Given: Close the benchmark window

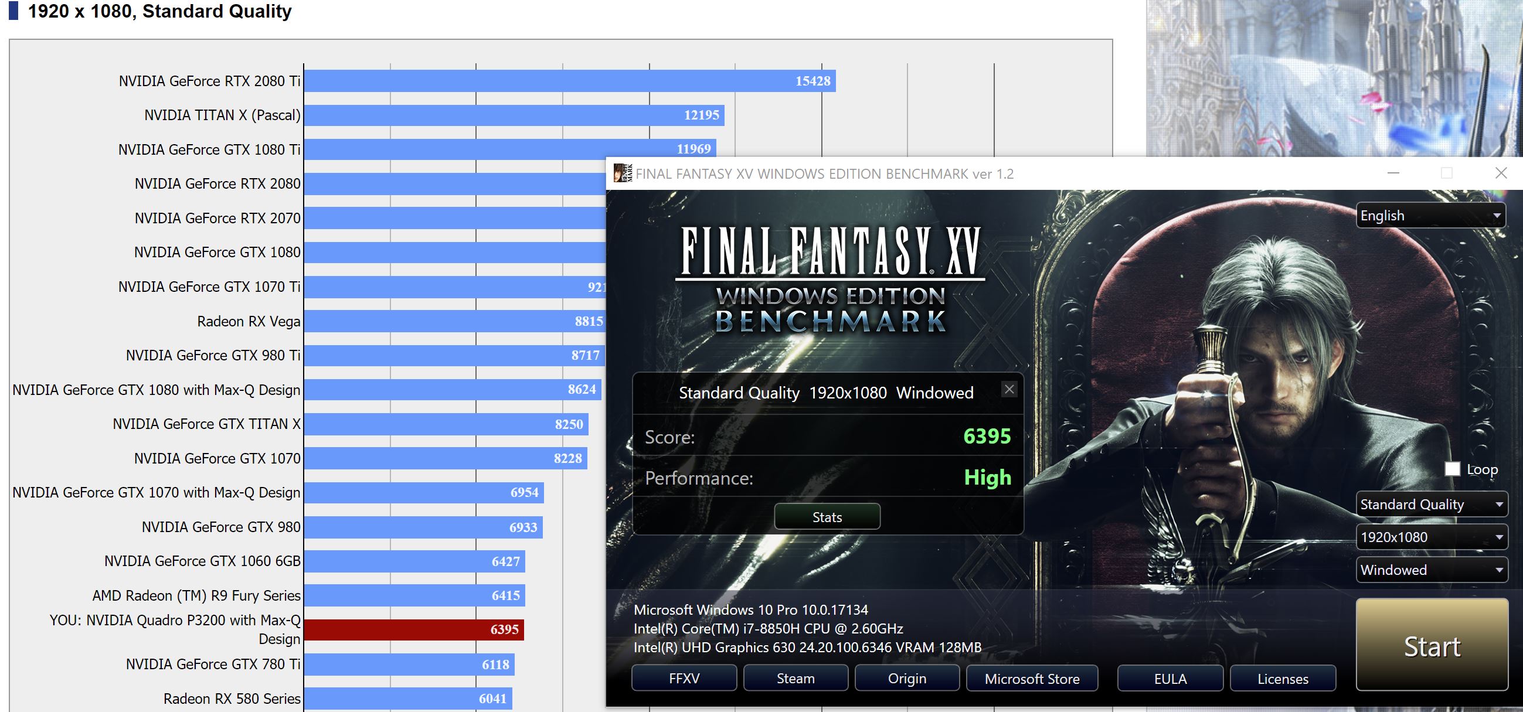Looking at the screenshot, I should (x=1501, y=173).
